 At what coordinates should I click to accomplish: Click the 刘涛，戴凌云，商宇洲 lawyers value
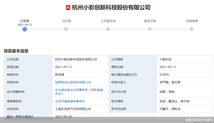(x=175, y=101)
